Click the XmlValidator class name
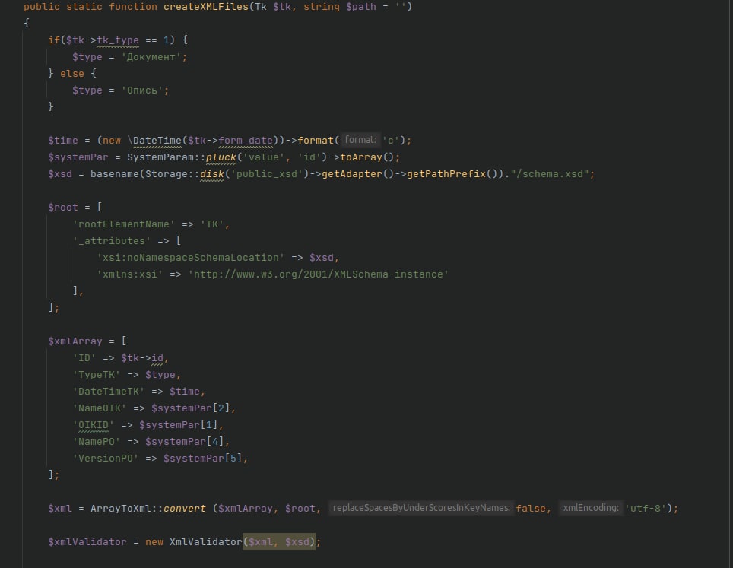733x568 pixels. coord(206,542)
